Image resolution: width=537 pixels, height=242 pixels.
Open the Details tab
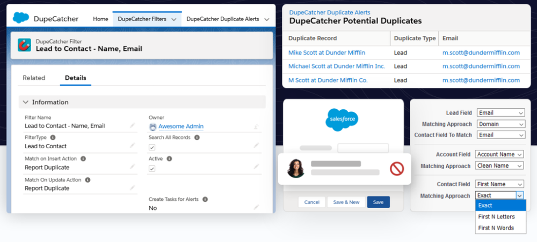[75, 78]
